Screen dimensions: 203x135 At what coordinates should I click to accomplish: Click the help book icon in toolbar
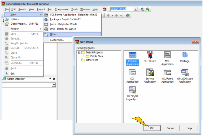128,15
